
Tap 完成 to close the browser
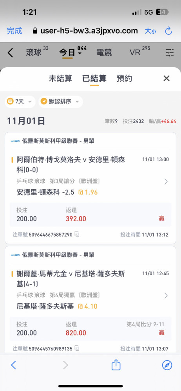(x=14, y=31)
